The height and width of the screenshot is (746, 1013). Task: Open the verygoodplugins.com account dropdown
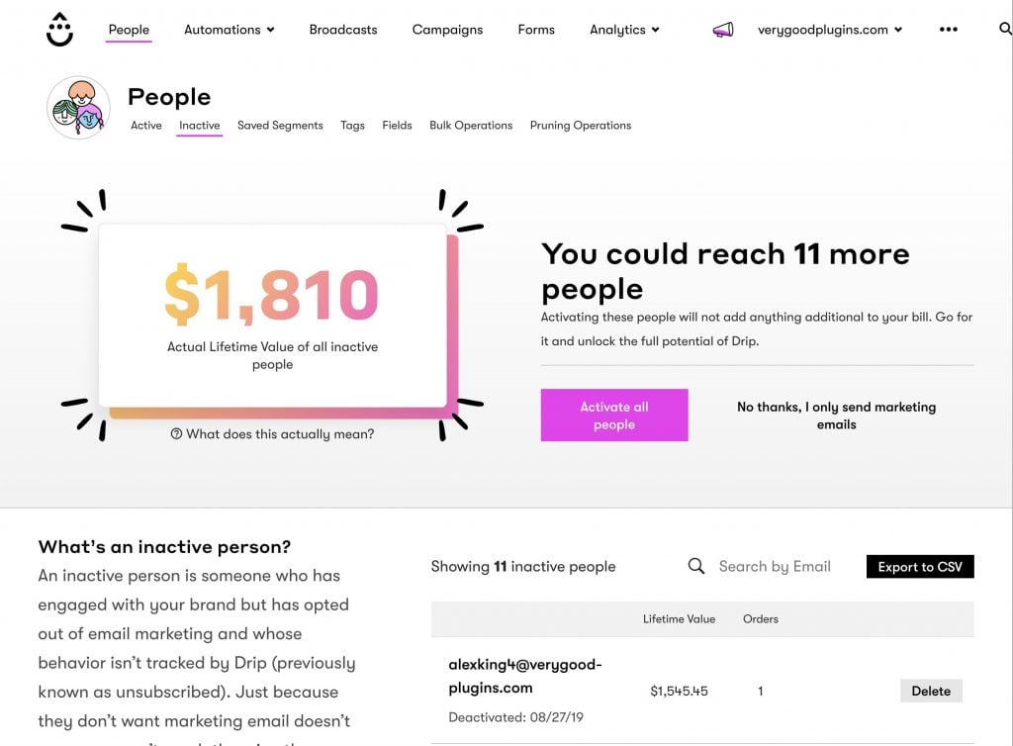830,30
